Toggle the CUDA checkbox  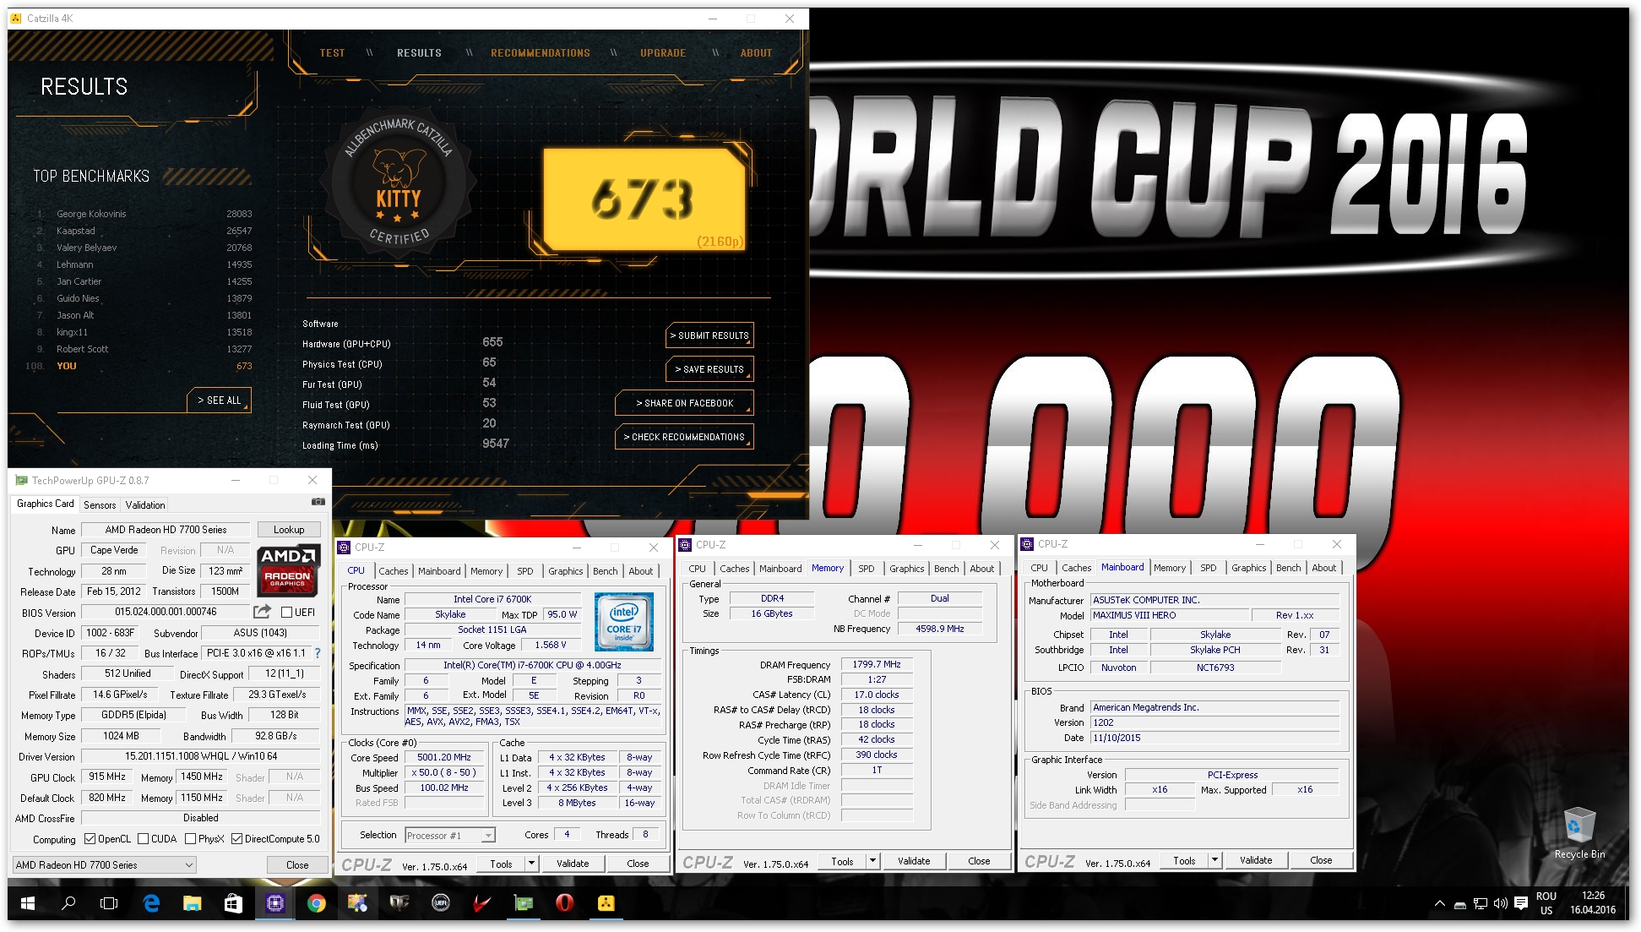tap(144, 839)
